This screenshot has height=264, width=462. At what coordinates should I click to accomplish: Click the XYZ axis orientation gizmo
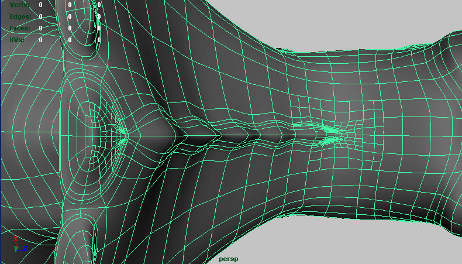(20, 245)
